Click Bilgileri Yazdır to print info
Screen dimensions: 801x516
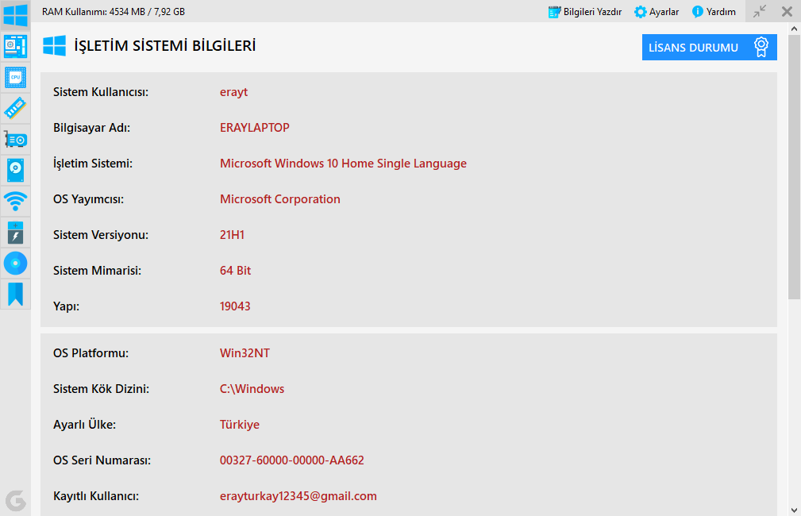tap(584, 11)
